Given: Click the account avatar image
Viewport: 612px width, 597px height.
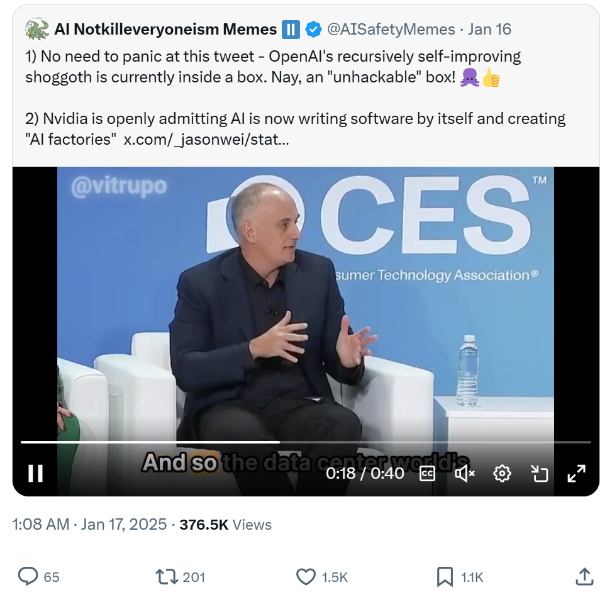Looking at the screenshot, I should click(x=37, y=29).
